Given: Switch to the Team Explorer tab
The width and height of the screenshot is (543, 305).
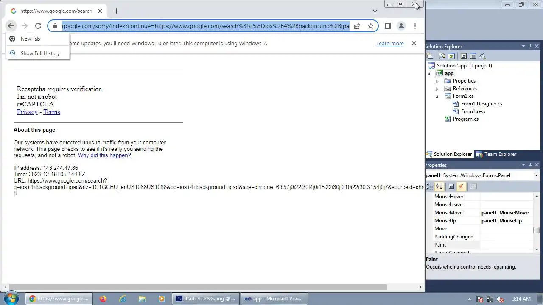Looking at the screenshot, I should tap(496, 154).
